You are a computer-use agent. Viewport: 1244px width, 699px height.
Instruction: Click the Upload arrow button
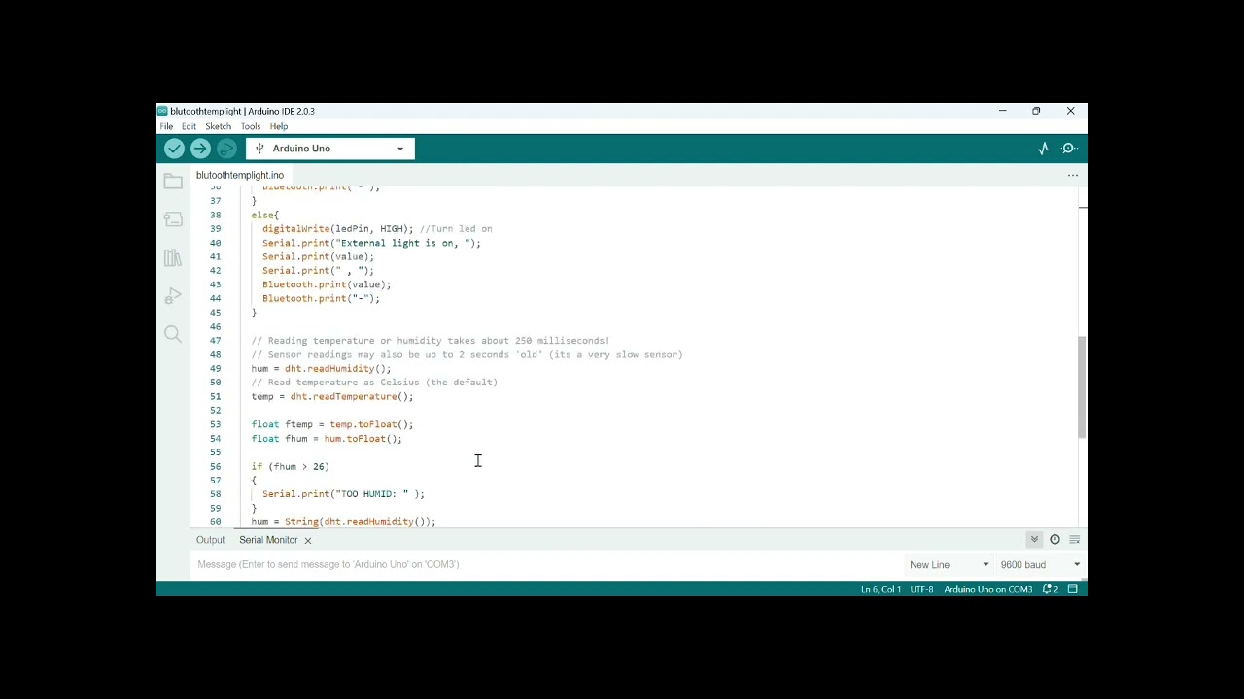pos(200,149)
